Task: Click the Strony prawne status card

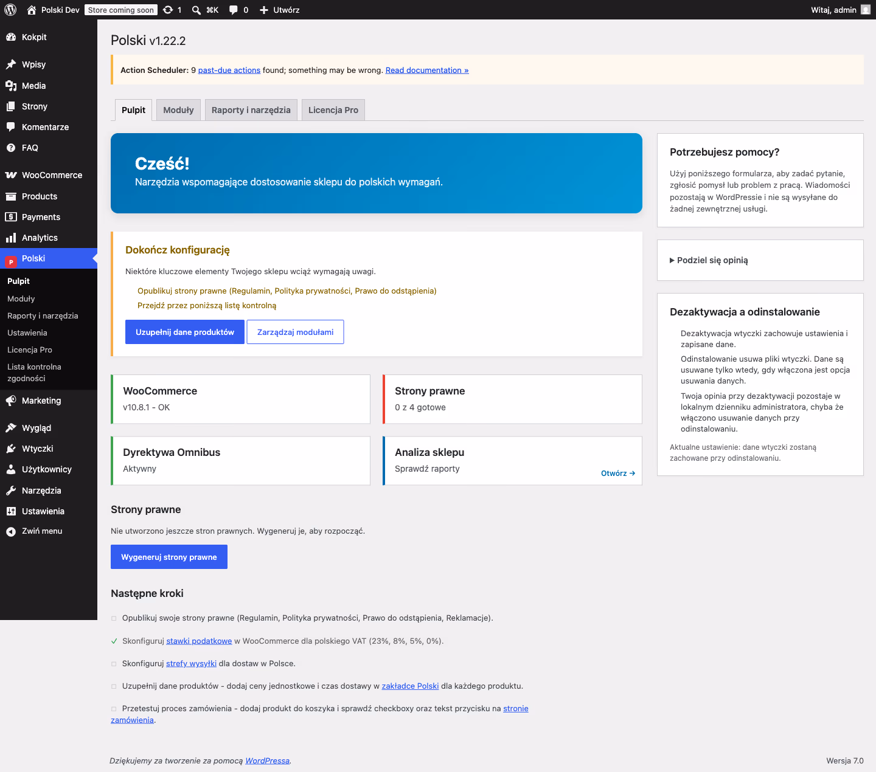Action: click(512, 399)
